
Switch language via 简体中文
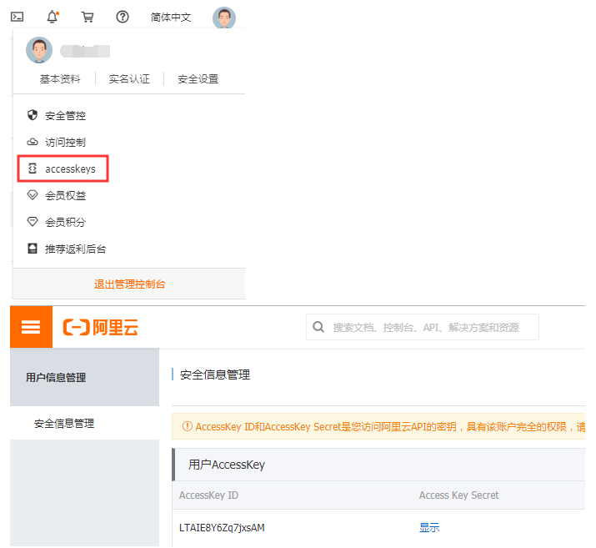(171, 18)
